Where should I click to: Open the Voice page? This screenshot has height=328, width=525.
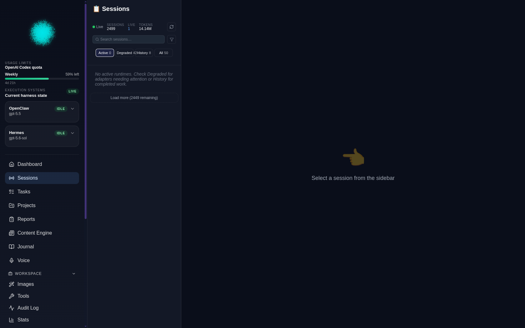pos(42,261)
